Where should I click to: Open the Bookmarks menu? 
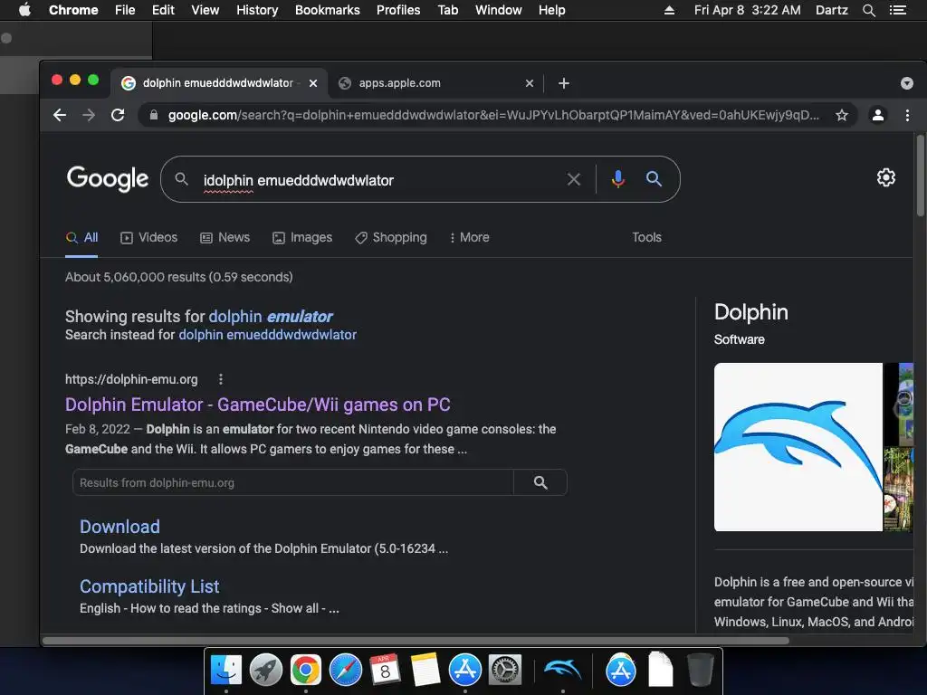point(328,10)
